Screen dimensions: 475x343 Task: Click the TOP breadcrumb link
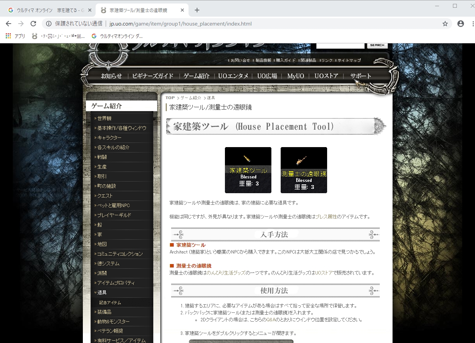[x=170, y=98]
